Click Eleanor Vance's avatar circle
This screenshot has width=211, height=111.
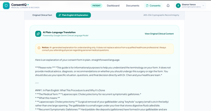[x=178, y=6]
